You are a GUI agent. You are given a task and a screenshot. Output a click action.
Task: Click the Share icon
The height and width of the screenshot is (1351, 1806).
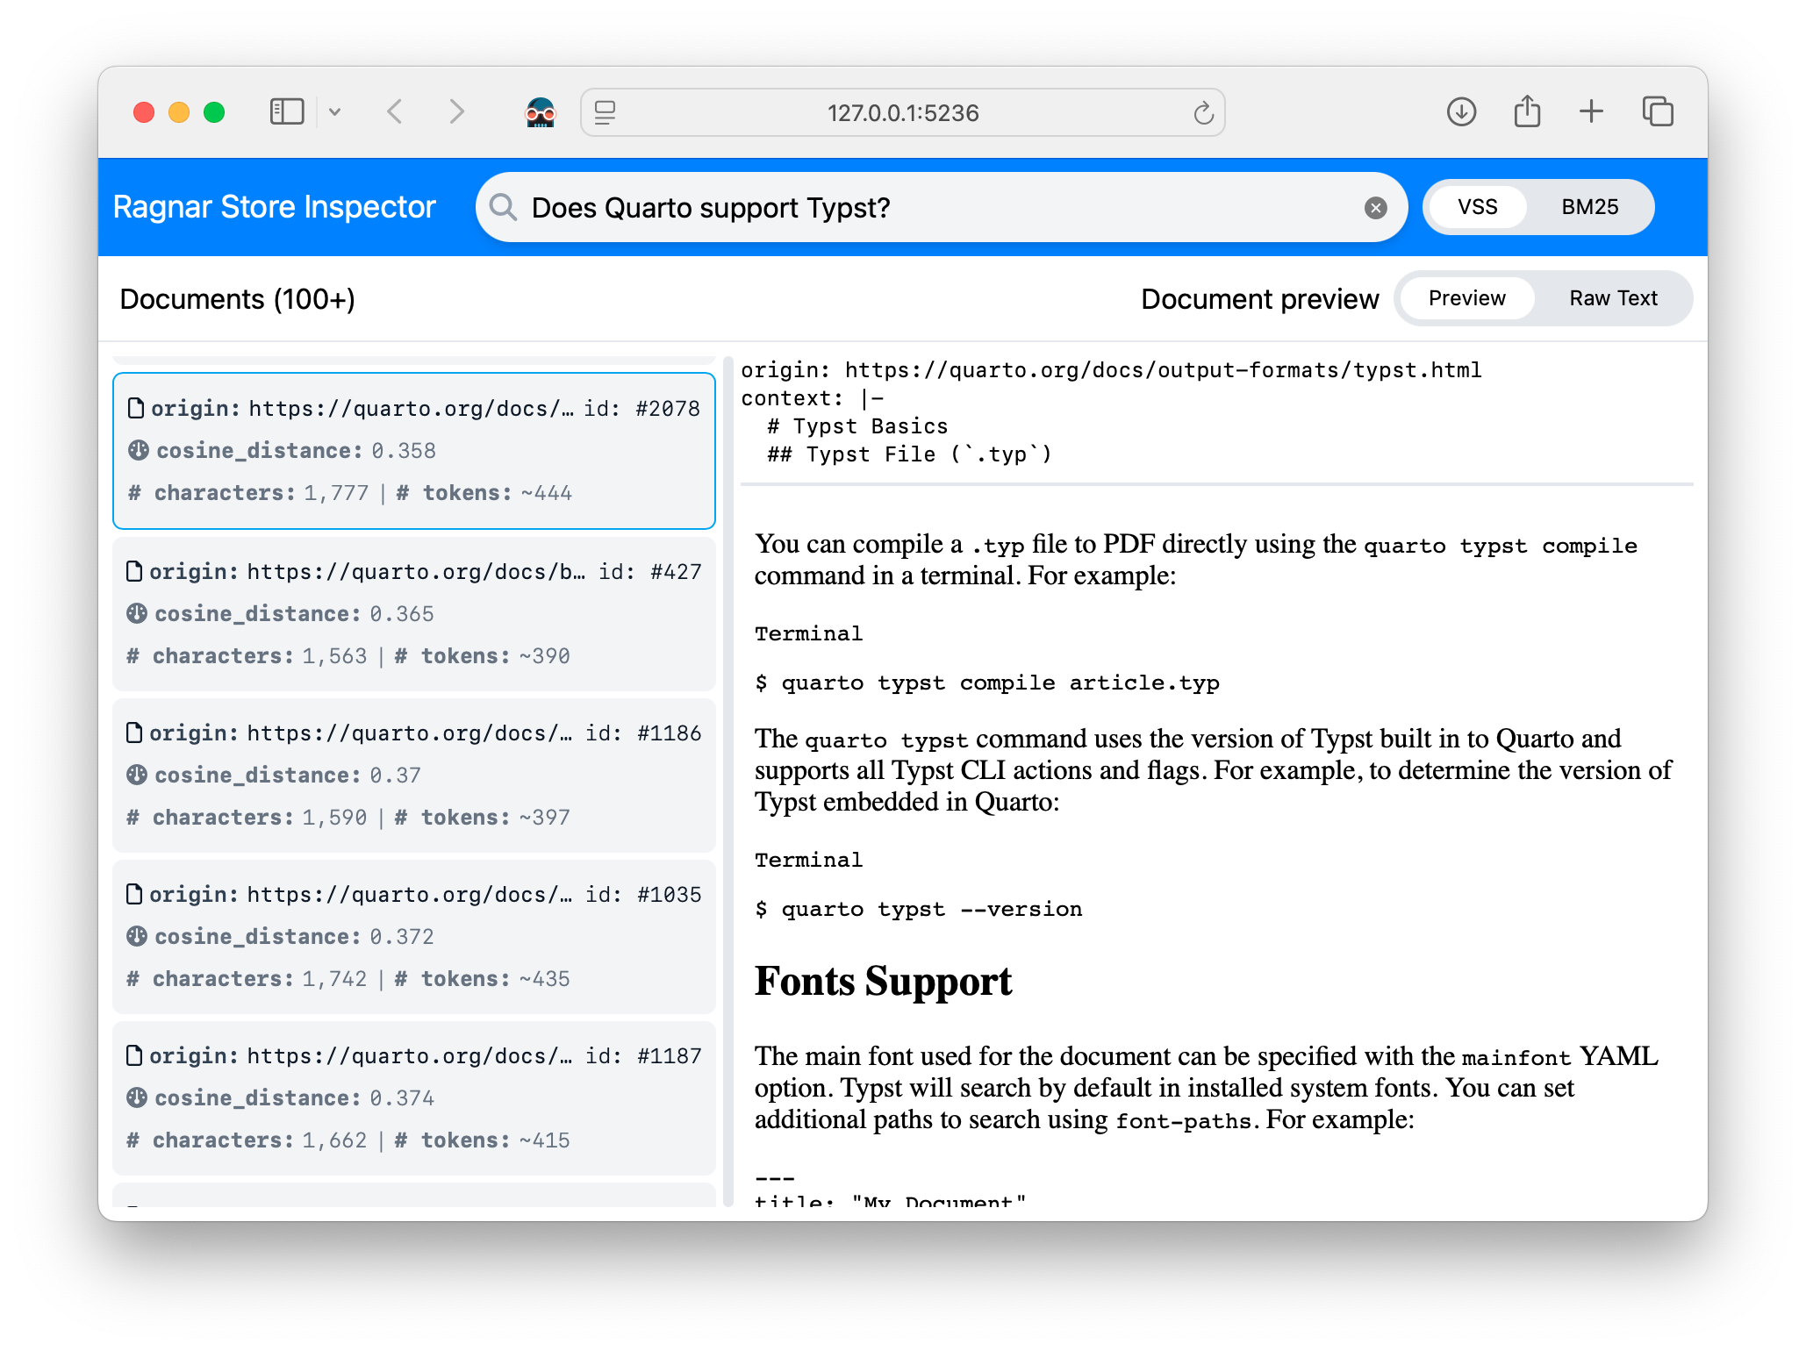1527,111
